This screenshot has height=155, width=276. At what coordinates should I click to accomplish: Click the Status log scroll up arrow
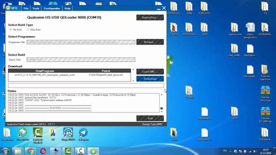(161, 95)
